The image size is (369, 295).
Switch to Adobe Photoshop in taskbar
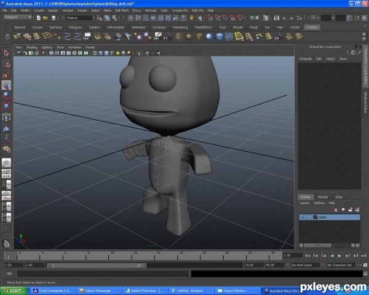coord(146,291)
